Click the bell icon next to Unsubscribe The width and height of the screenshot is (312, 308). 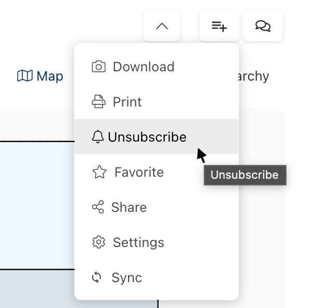(97, 137)
